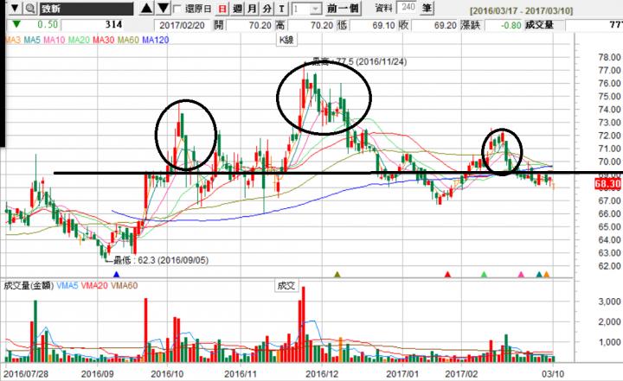623x381 pixels.
Task: Click the 2016/12 date axis label
Action: [321, 374]
